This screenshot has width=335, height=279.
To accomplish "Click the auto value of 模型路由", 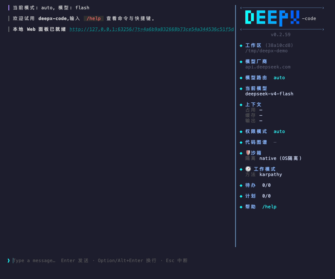I will pos(279,78).
